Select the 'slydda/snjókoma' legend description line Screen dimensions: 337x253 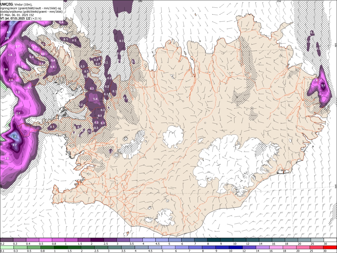click(31, 12)
